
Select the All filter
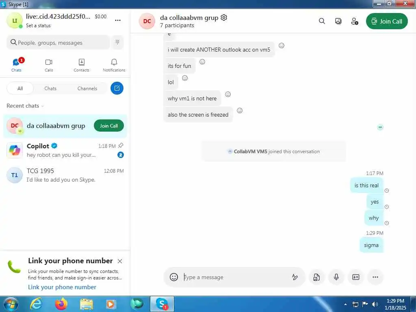20,88
